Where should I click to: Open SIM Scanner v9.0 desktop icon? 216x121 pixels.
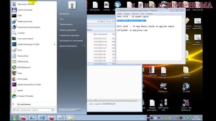pyautogui.click(x=163, y=105)
